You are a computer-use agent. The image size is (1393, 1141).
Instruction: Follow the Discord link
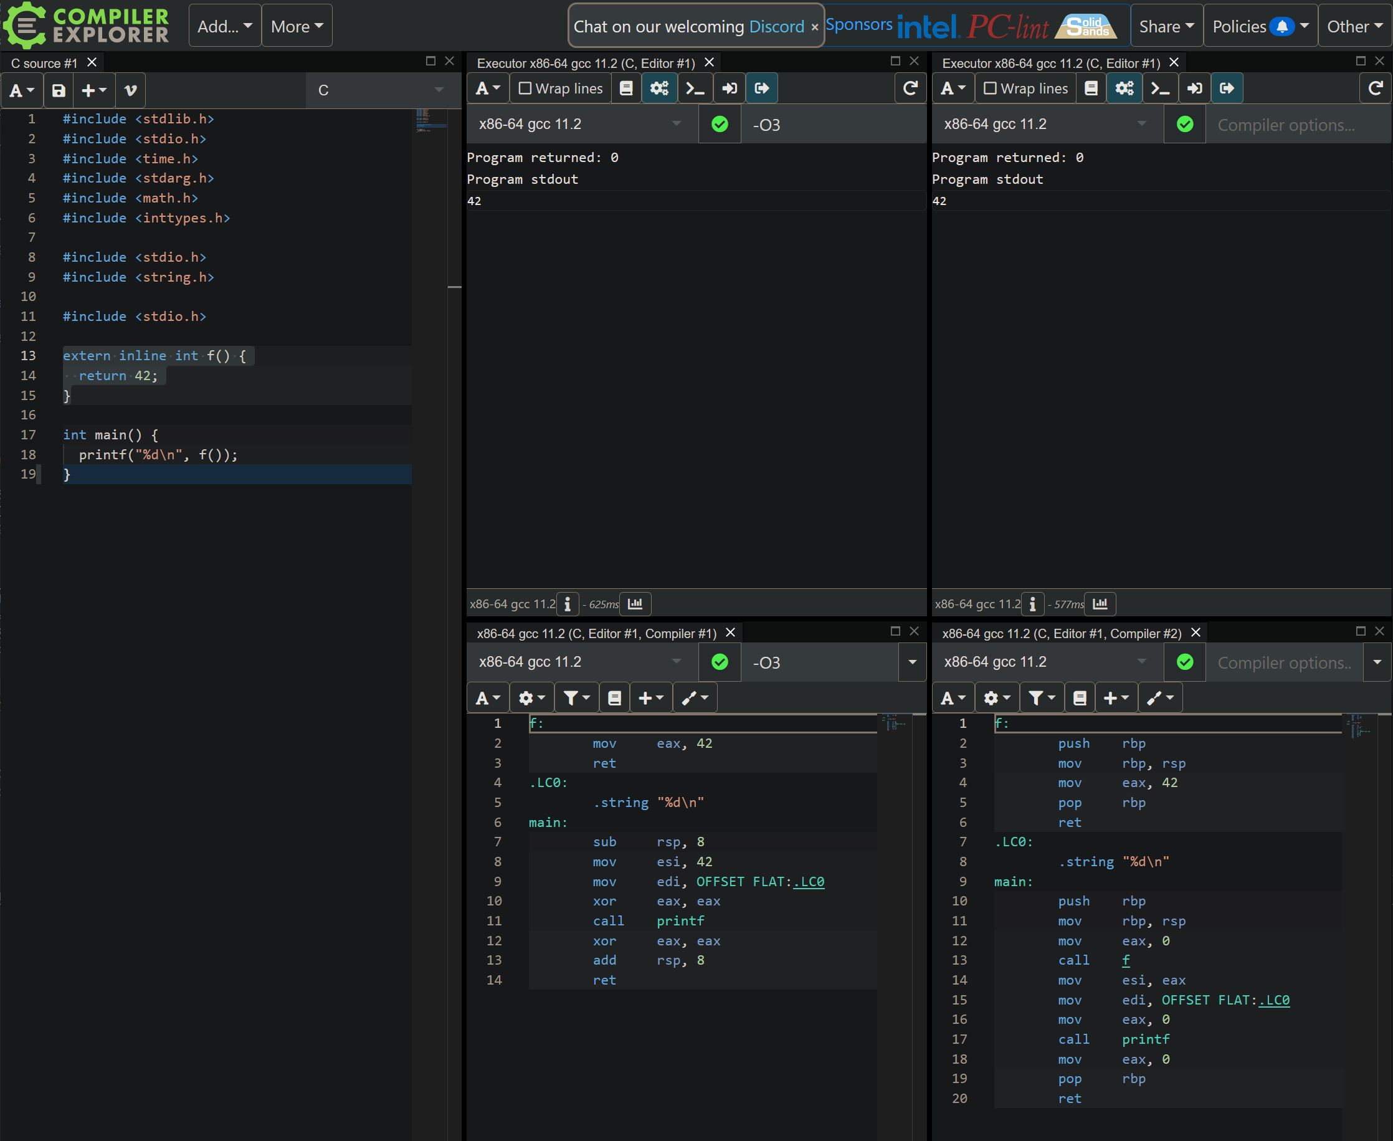[777, 26]
